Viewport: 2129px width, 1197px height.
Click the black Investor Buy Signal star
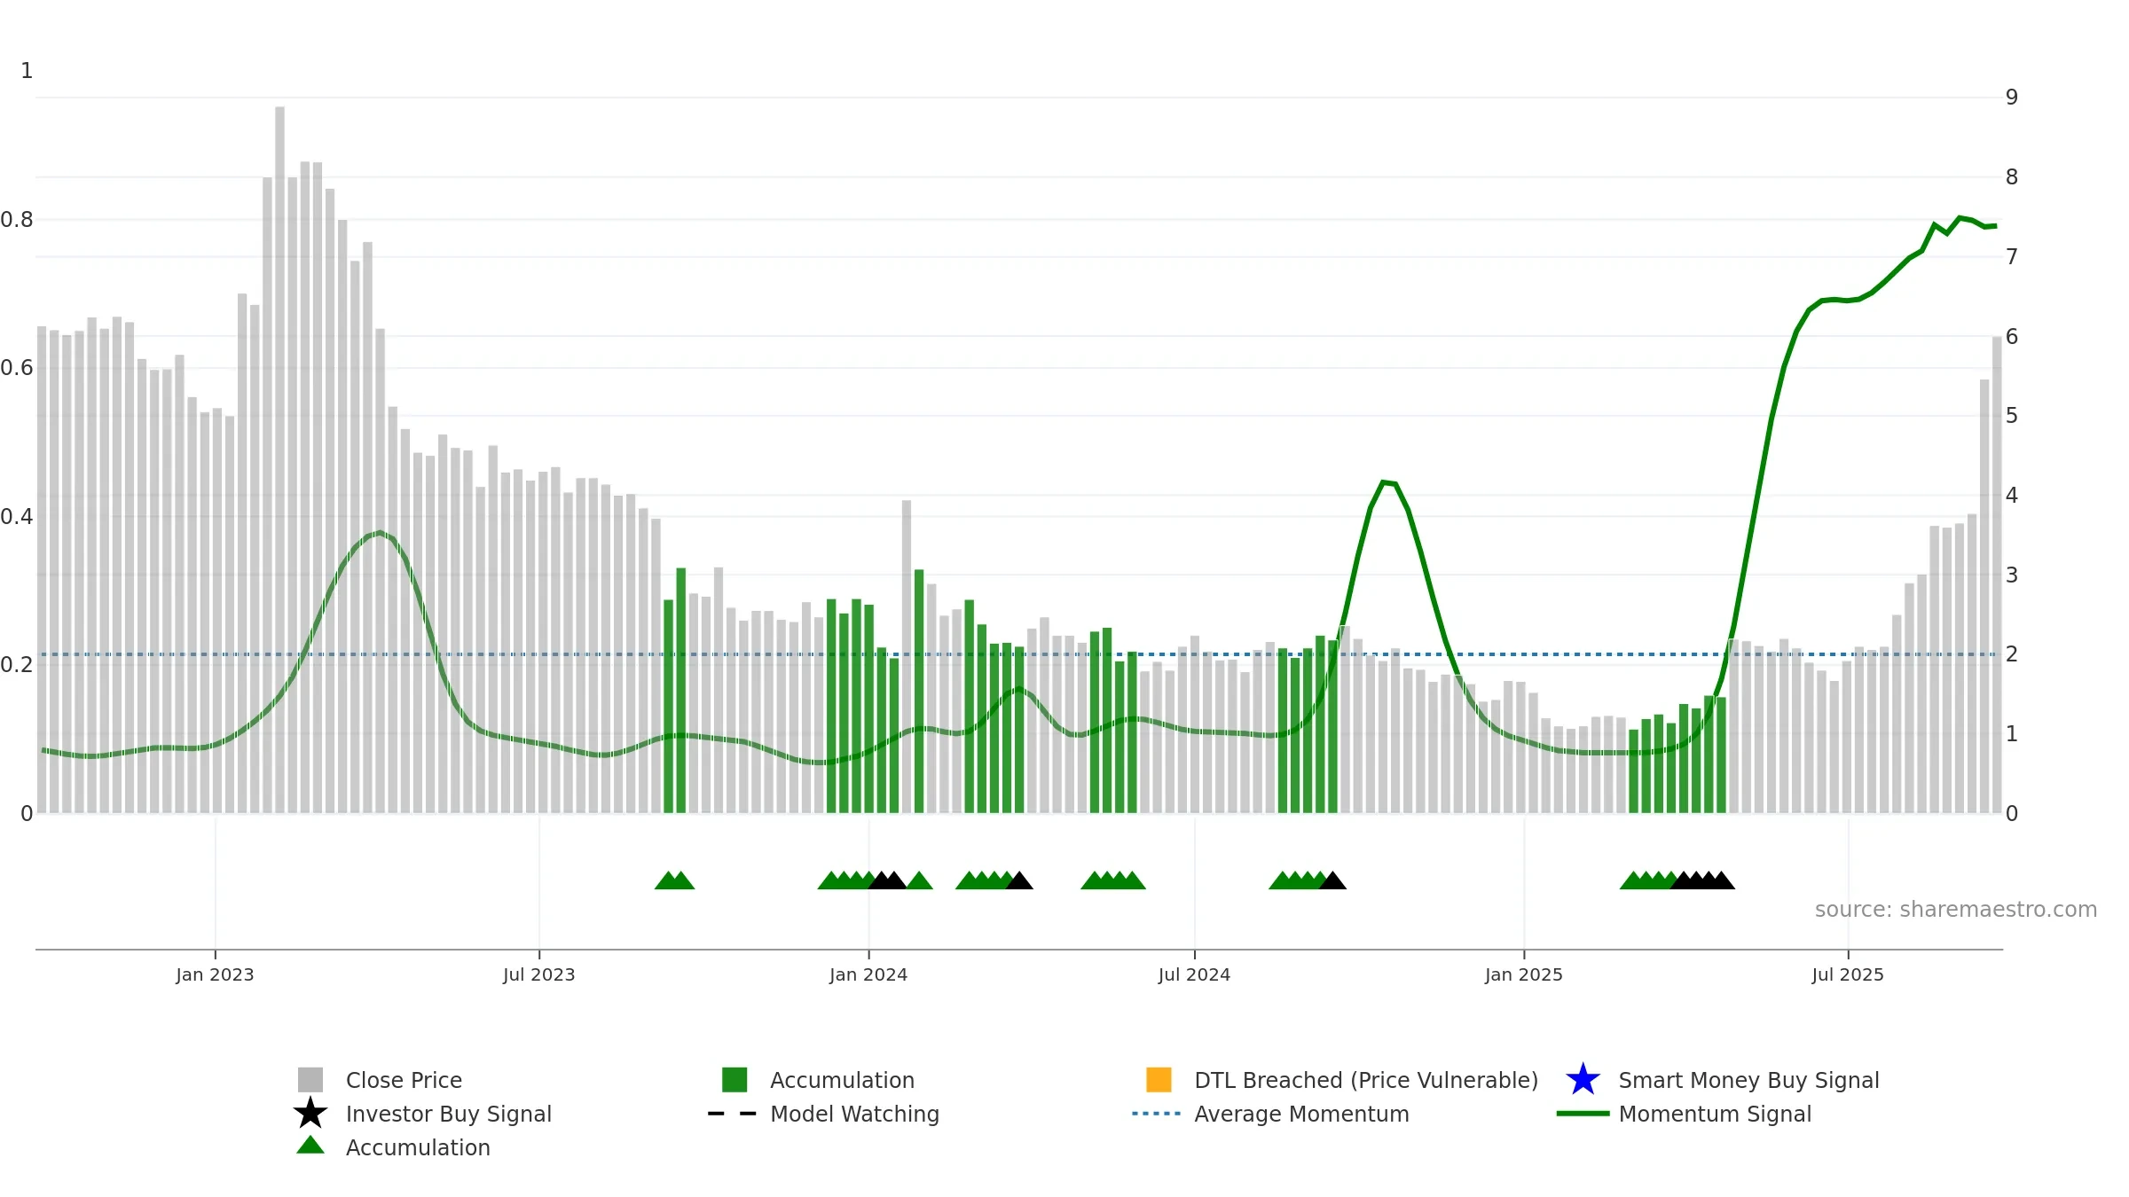click(x=310, y=1114)
